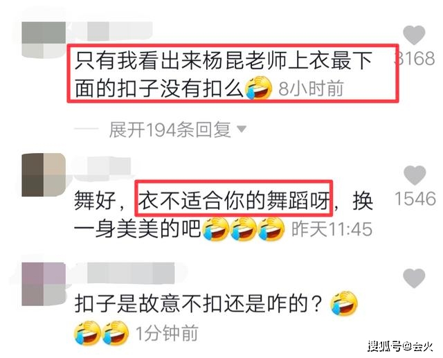Tap third commenter's blurred username

point(131,272)
